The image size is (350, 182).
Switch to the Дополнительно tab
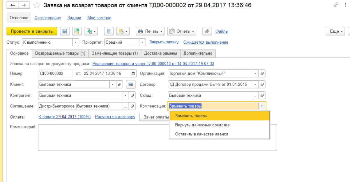pos(198,53)
